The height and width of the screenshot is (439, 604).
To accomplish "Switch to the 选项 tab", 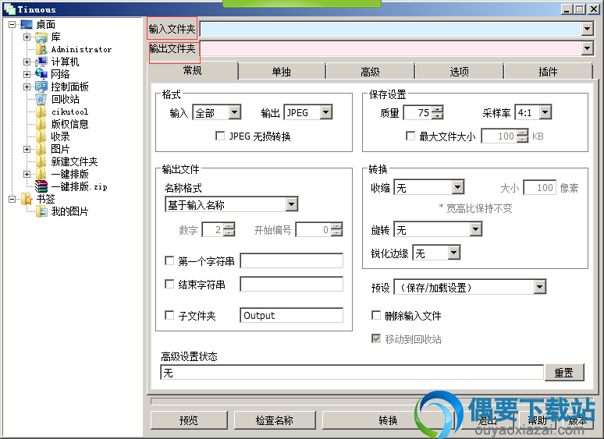I will click(459, 72).
